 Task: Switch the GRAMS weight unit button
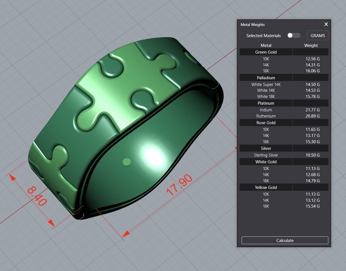[318, 35]
